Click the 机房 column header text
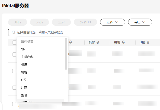 click(92, 42)
